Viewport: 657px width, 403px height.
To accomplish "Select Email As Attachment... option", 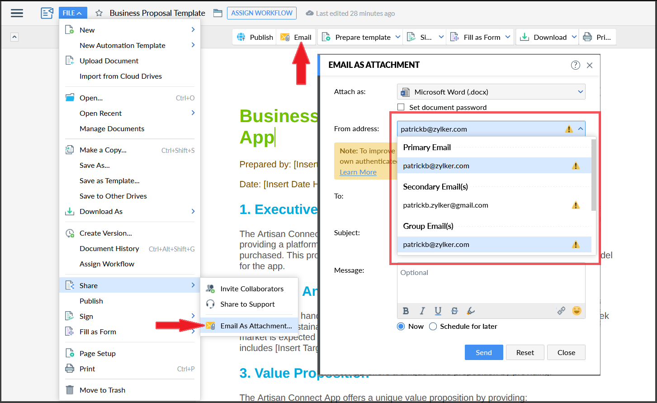I will click(249, 326).
